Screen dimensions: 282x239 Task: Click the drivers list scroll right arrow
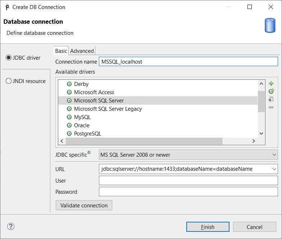[x=254, y=141]
